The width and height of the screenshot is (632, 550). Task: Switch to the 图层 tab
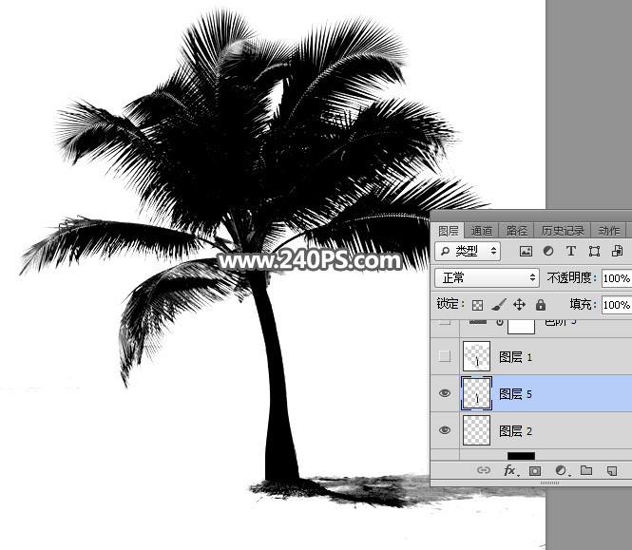point(448,231)
